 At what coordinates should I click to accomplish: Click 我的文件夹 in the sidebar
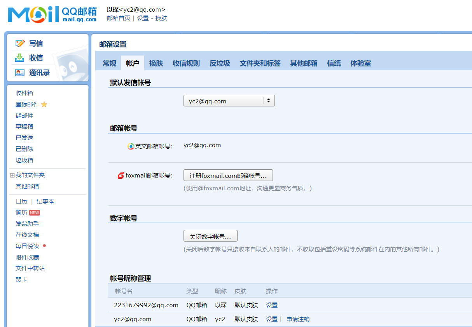click(30, 175)
